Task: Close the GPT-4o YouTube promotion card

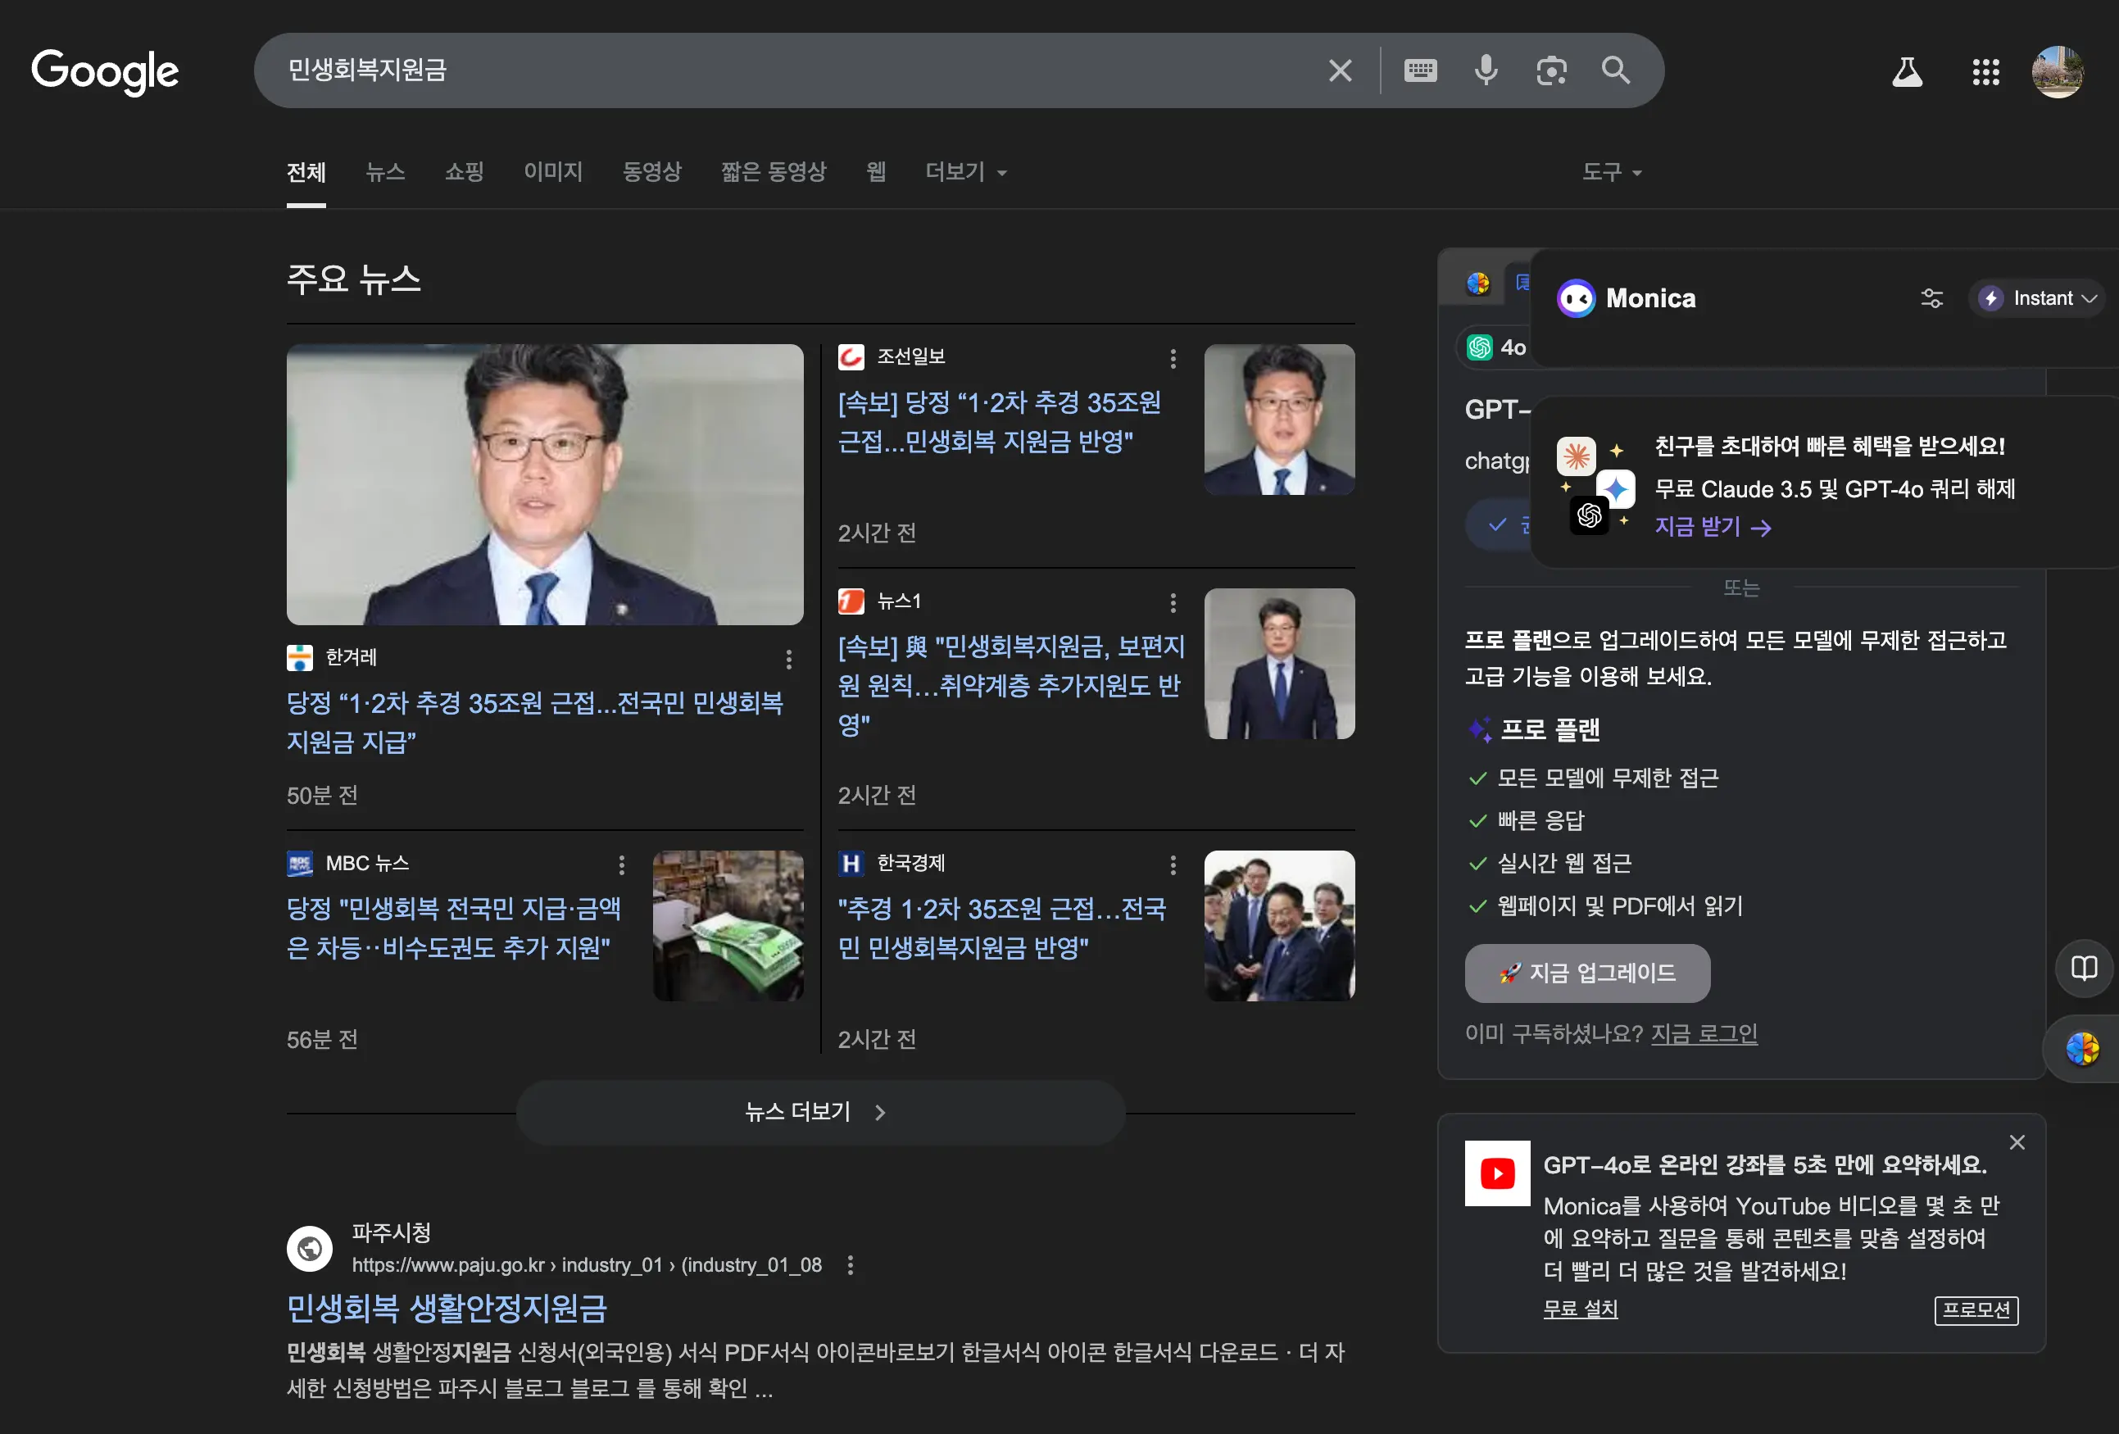Action: click(x=2017, y=1142)
